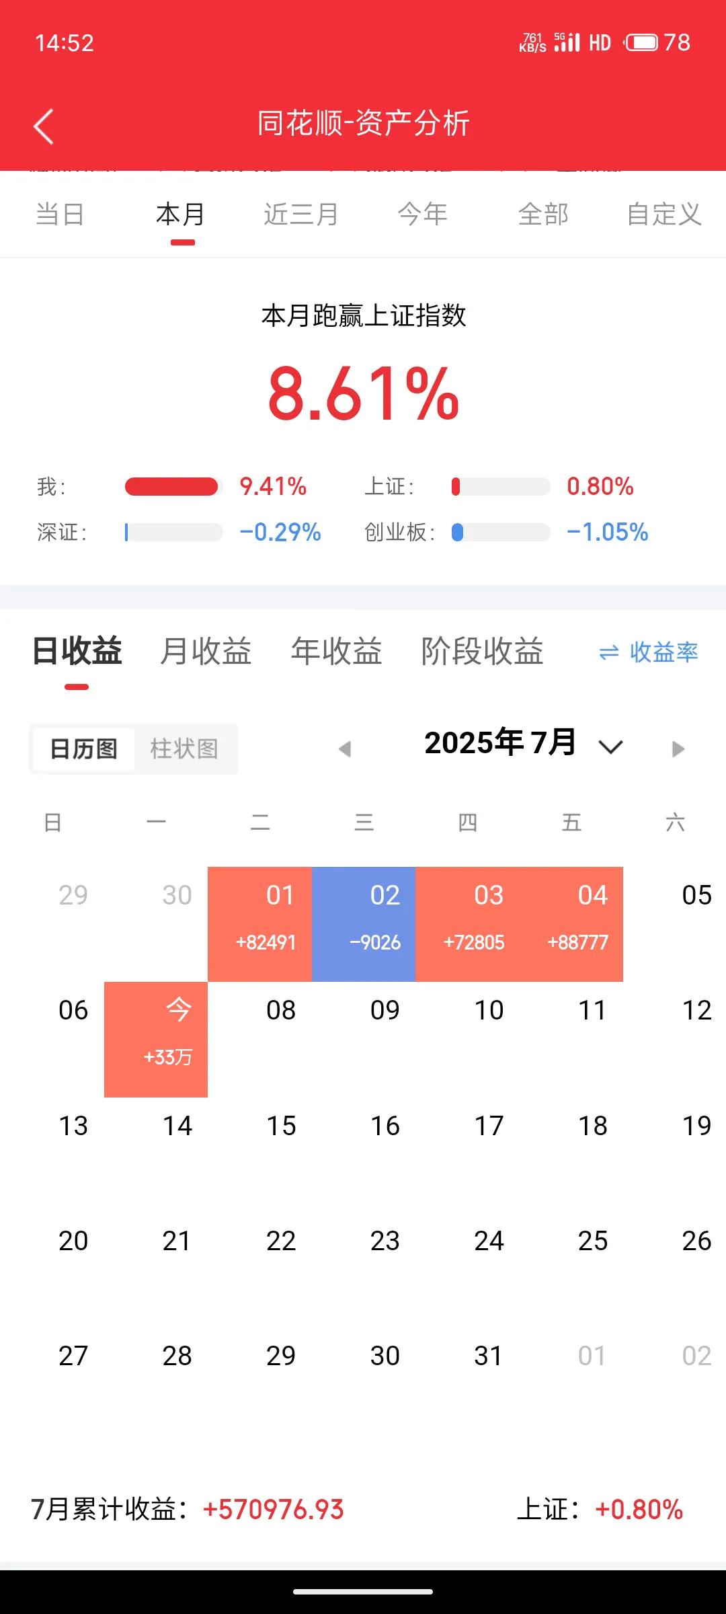Viewport: 726px width, 1614px height.
Task: Tap the back arrow in the header
Action: (x=44, y=126)
